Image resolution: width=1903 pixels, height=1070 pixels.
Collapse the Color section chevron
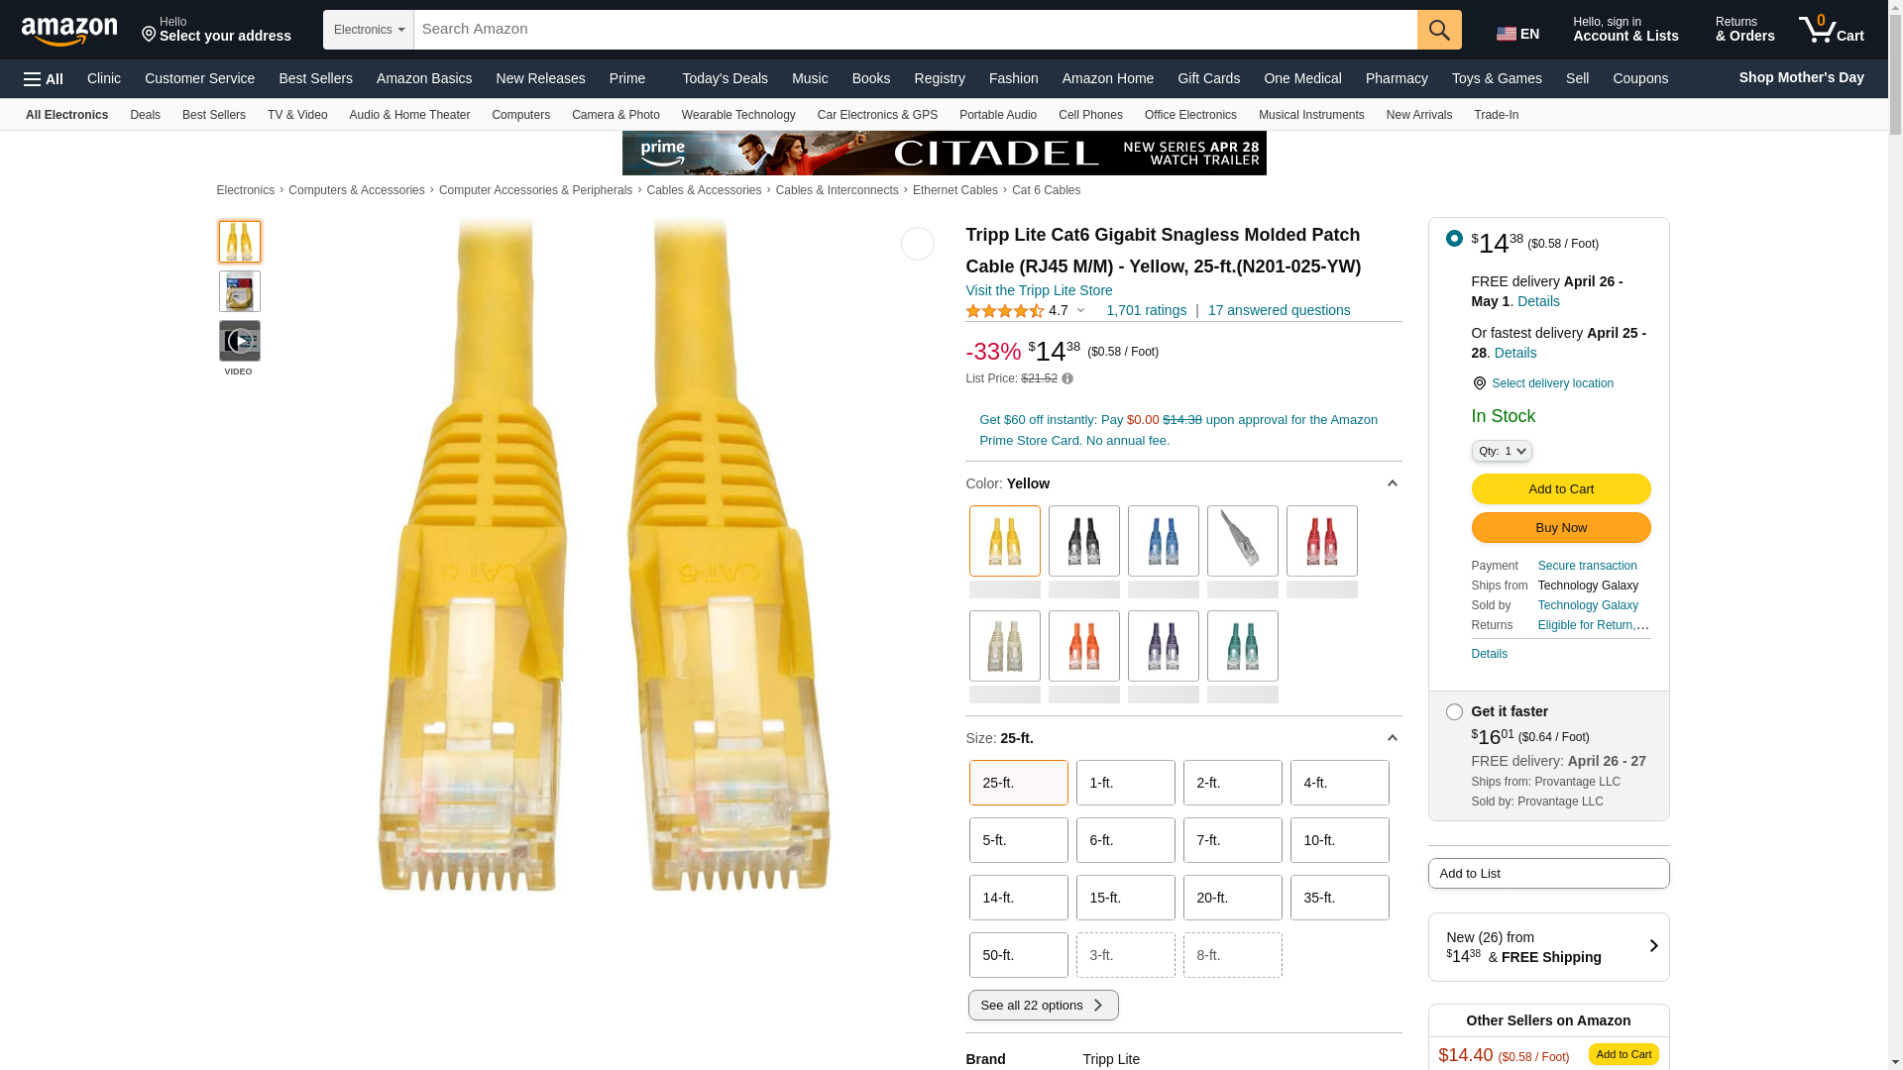(1392, 483)
